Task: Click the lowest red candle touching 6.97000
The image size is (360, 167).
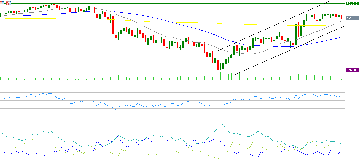Action: coord(218,64)
